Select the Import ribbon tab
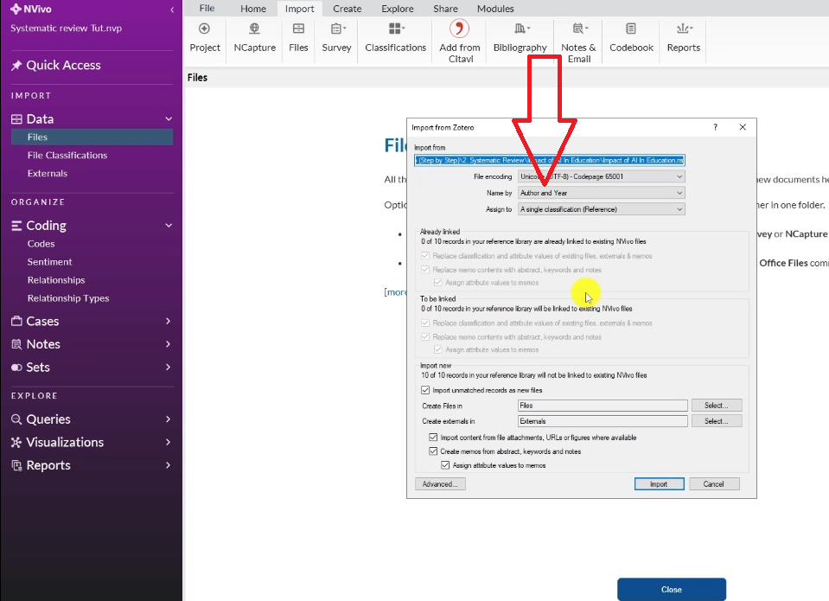829x601 pixels. 299,9
